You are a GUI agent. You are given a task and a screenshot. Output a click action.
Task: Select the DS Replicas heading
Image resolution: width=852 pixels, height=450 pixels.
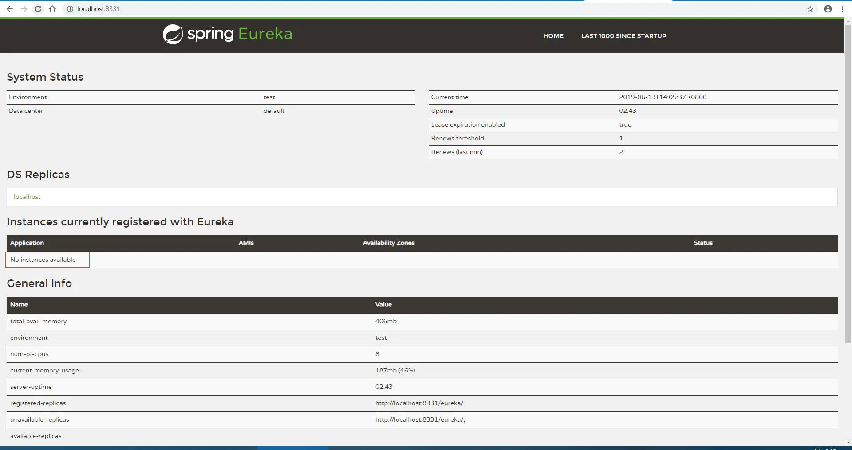(x=38, y=175)
